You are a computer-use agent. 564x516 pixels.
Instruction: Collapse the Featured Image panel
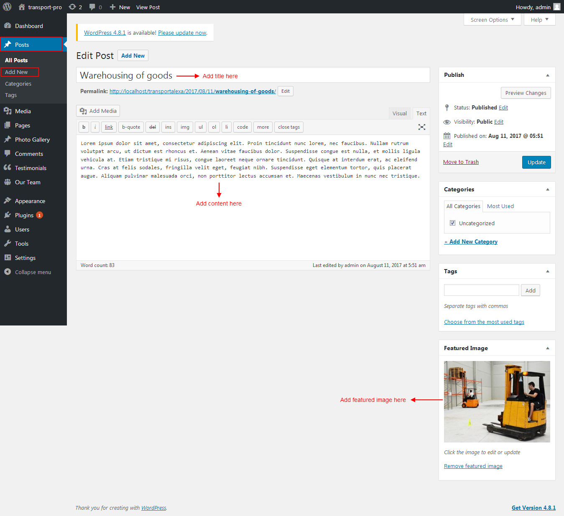pos(548,348)
